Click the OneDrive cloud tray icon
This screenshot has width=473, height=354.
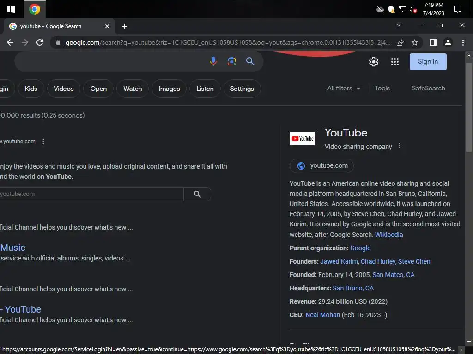coord(380,10)
